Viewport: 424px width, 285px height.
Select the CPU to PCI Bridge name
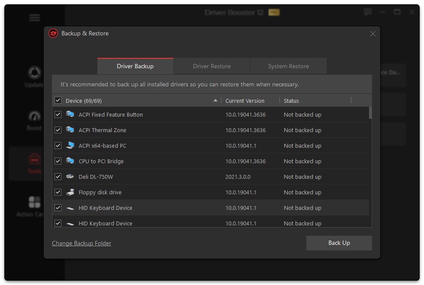[x=101, y=161]
